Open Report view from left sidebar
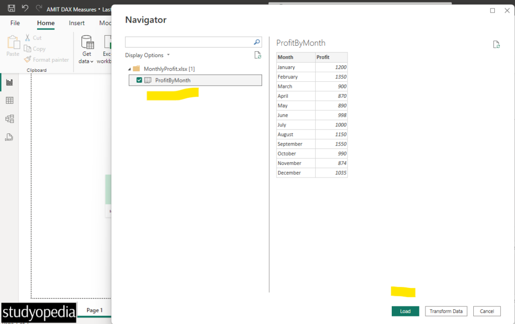This screenshot has width=515, height=324. [10, 82]
